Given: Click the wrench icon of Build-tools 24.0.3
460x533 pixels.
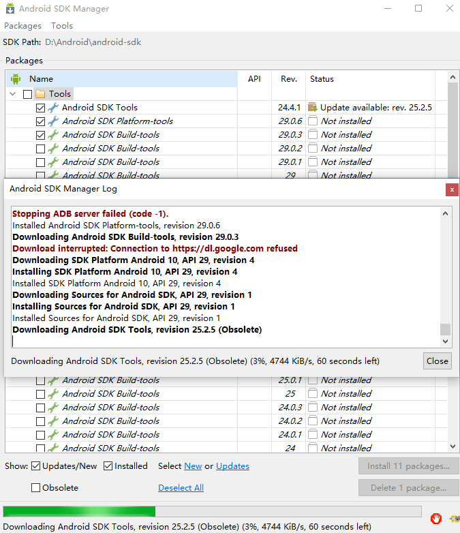Looking at the screenshot, I should [52, 407].
